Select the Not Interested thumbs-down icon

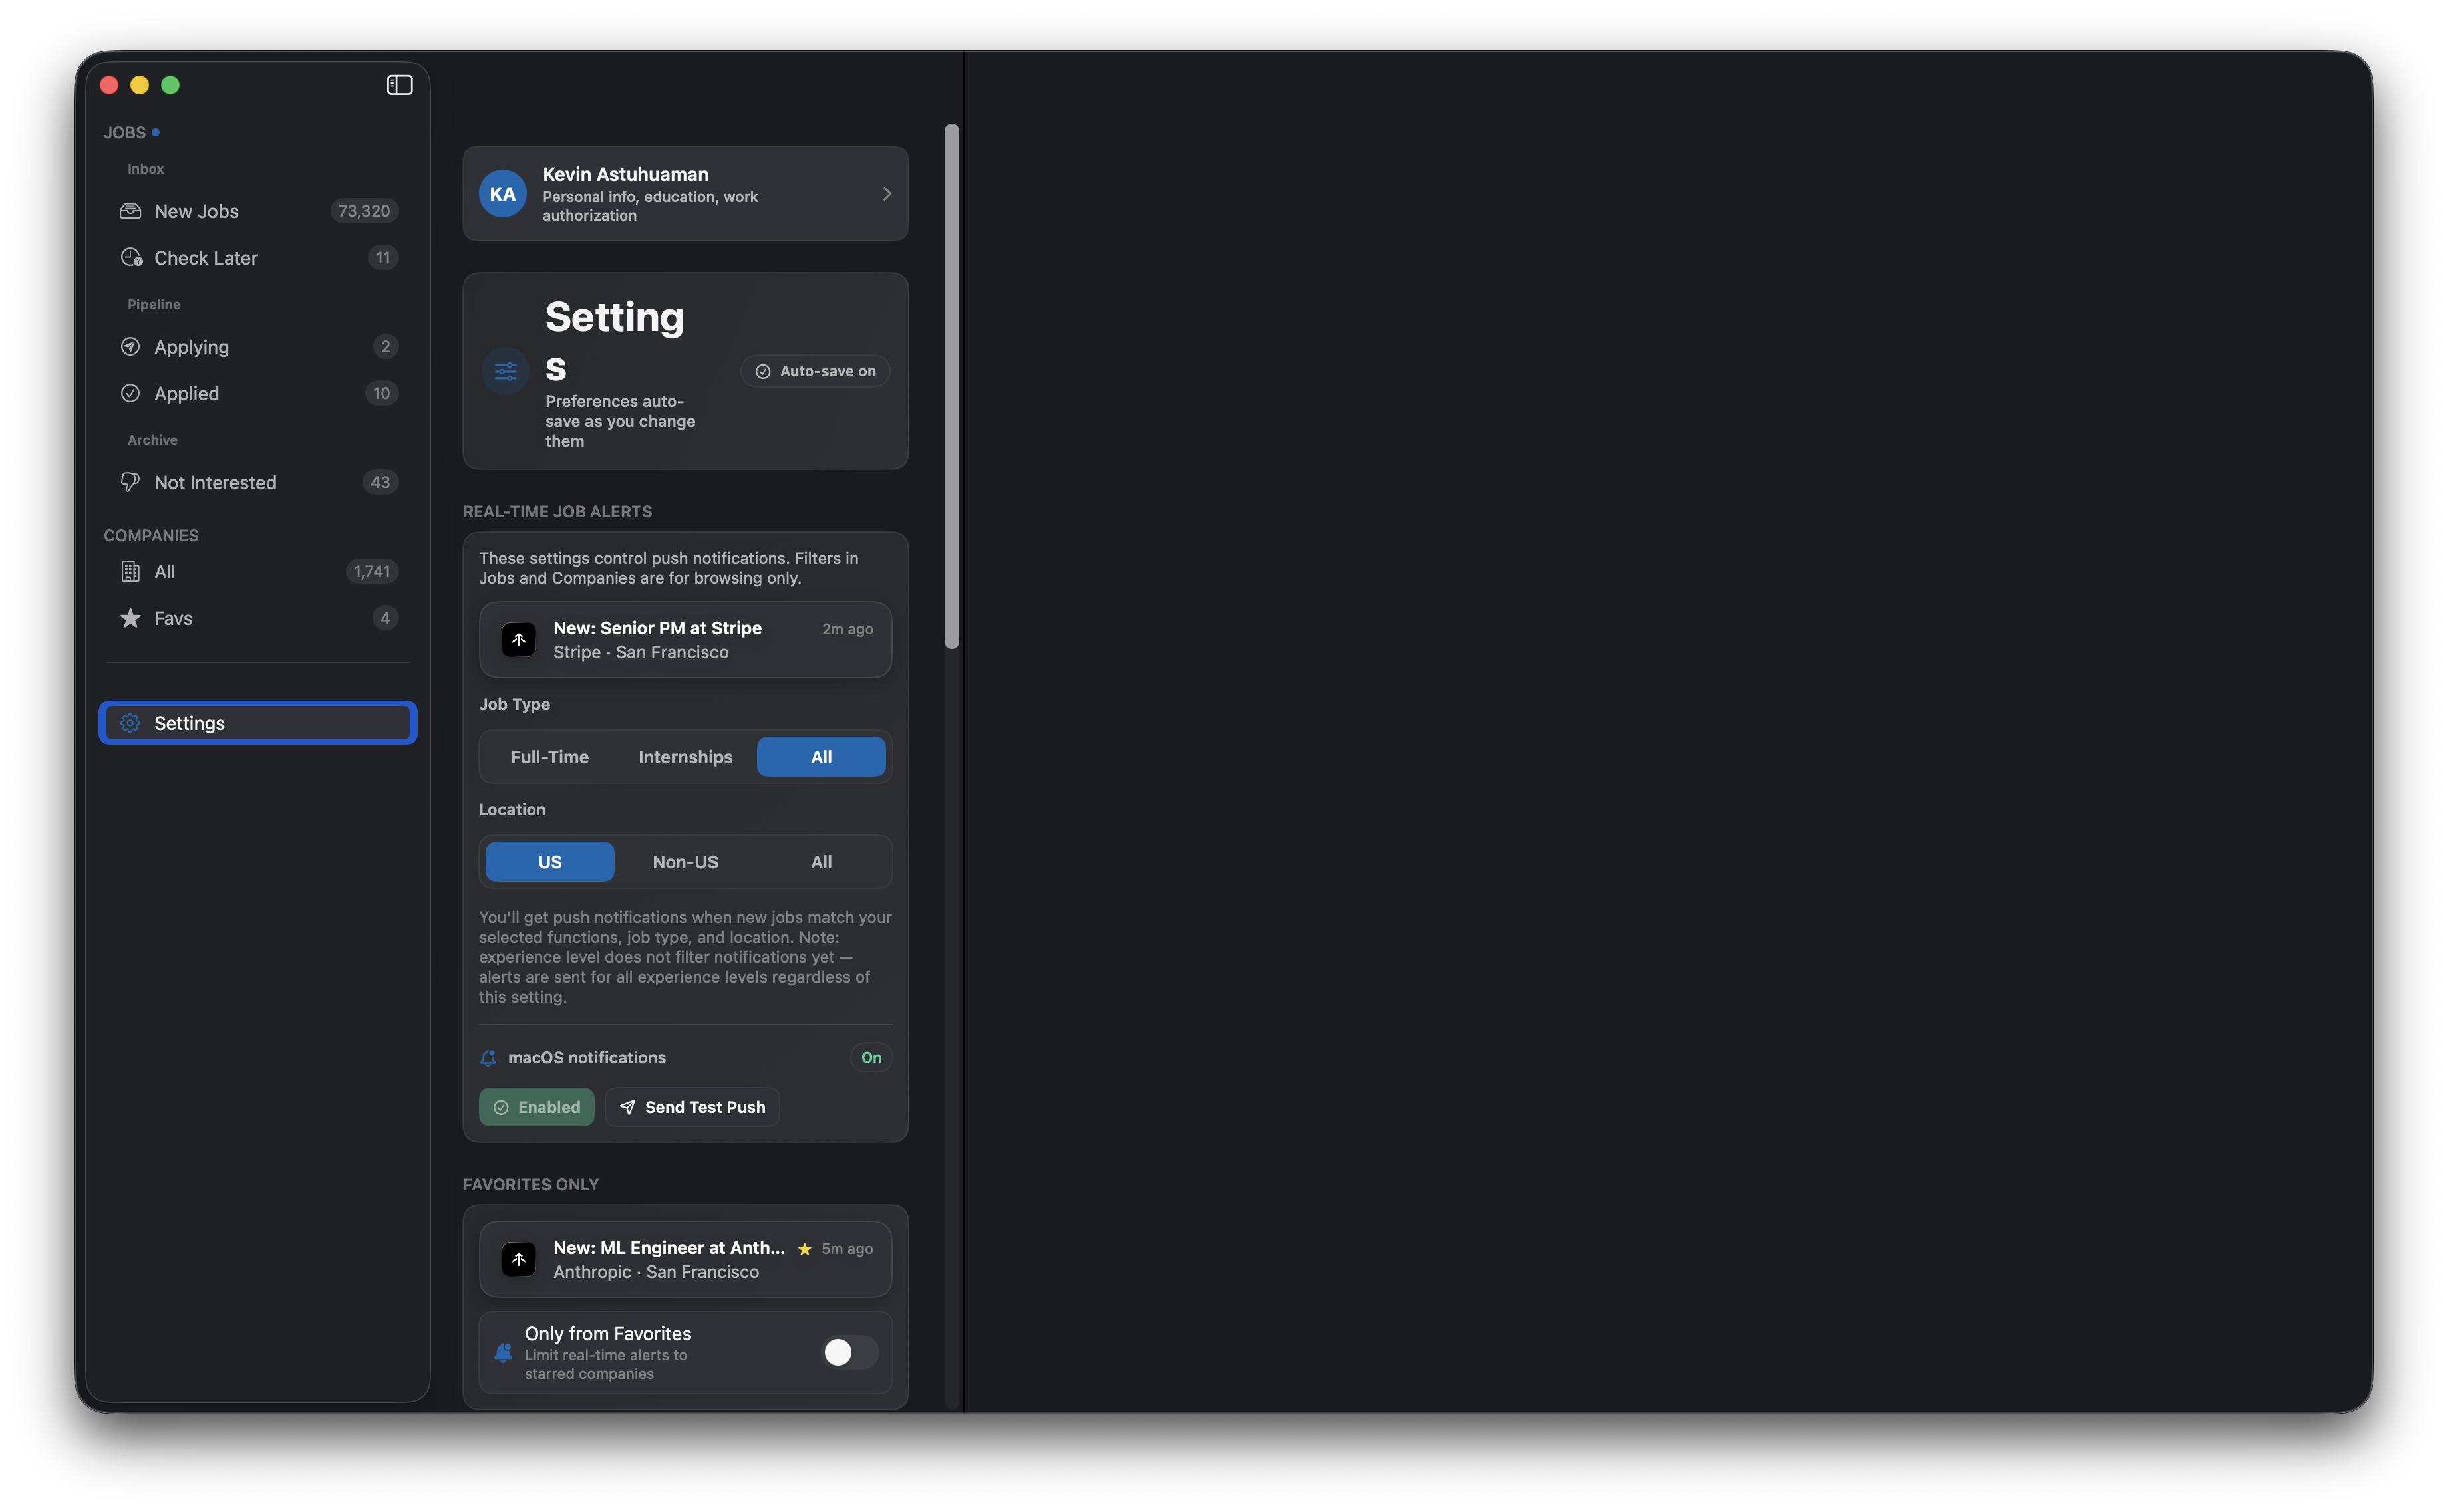[x=130, y=482]
